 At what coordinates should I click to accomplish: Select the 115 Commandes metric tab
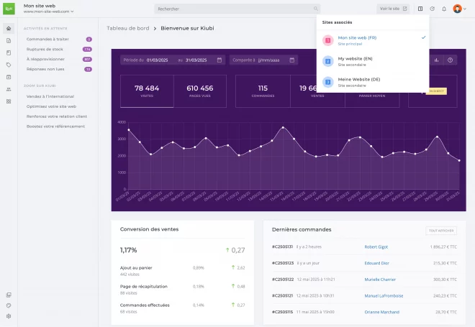(263, 91)
